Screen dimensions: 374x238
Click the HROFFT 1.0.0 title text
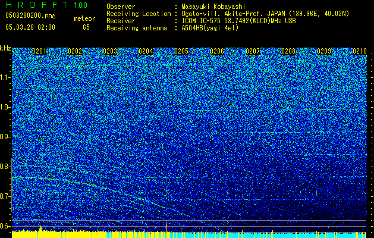click(47, 5)
